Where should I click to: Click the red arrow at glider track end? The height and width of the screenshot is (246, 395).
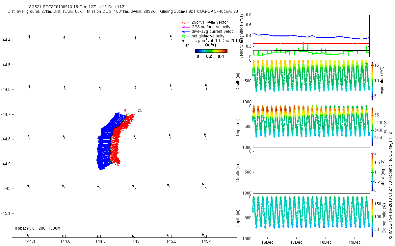click(x=125, y=111)
